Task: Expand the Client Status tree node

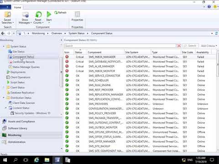Action: 4,87
